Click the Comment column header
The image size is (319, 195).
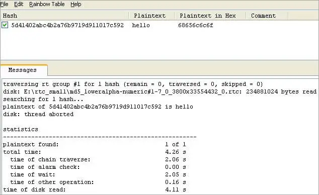click(x=267, y=16)
